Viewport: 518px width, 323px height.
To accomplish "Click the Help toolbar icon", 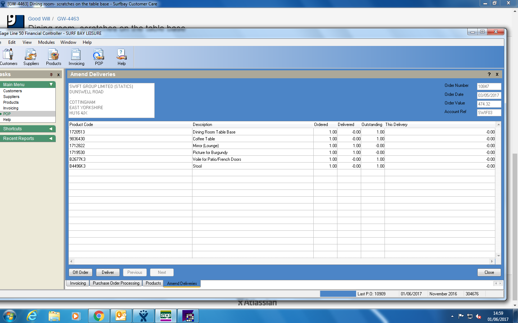I will click(x=122, y=57).
